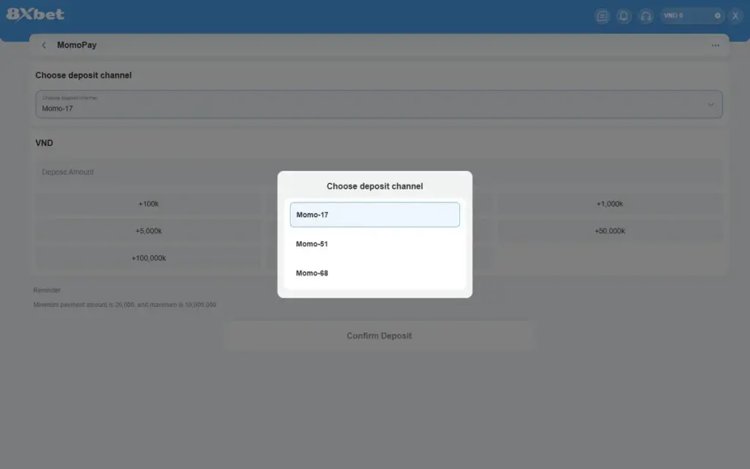
Task: Open customer support headset icon
Action: [646, 16]
